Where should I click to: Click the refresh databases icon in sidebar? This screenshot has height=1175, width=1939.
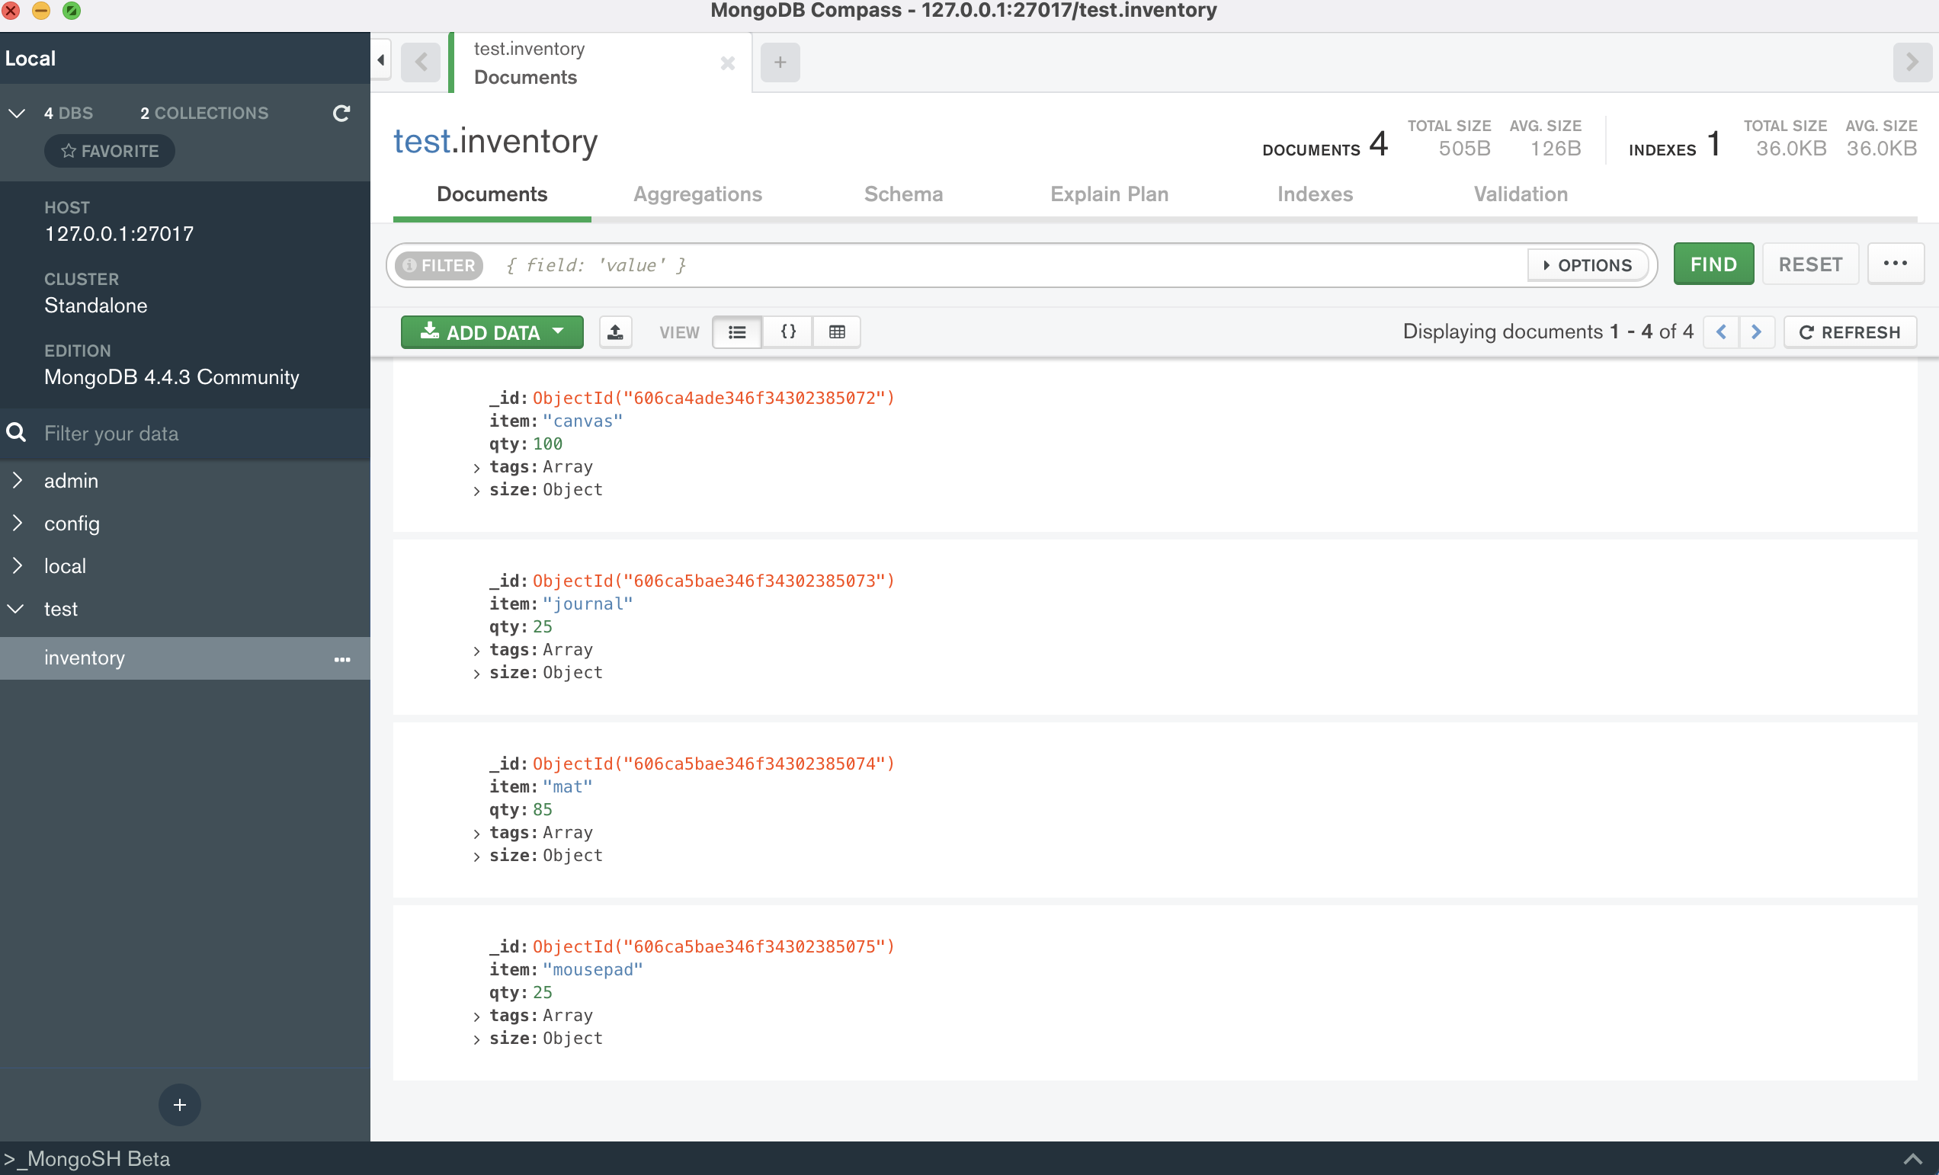click(x=341, y=114)
